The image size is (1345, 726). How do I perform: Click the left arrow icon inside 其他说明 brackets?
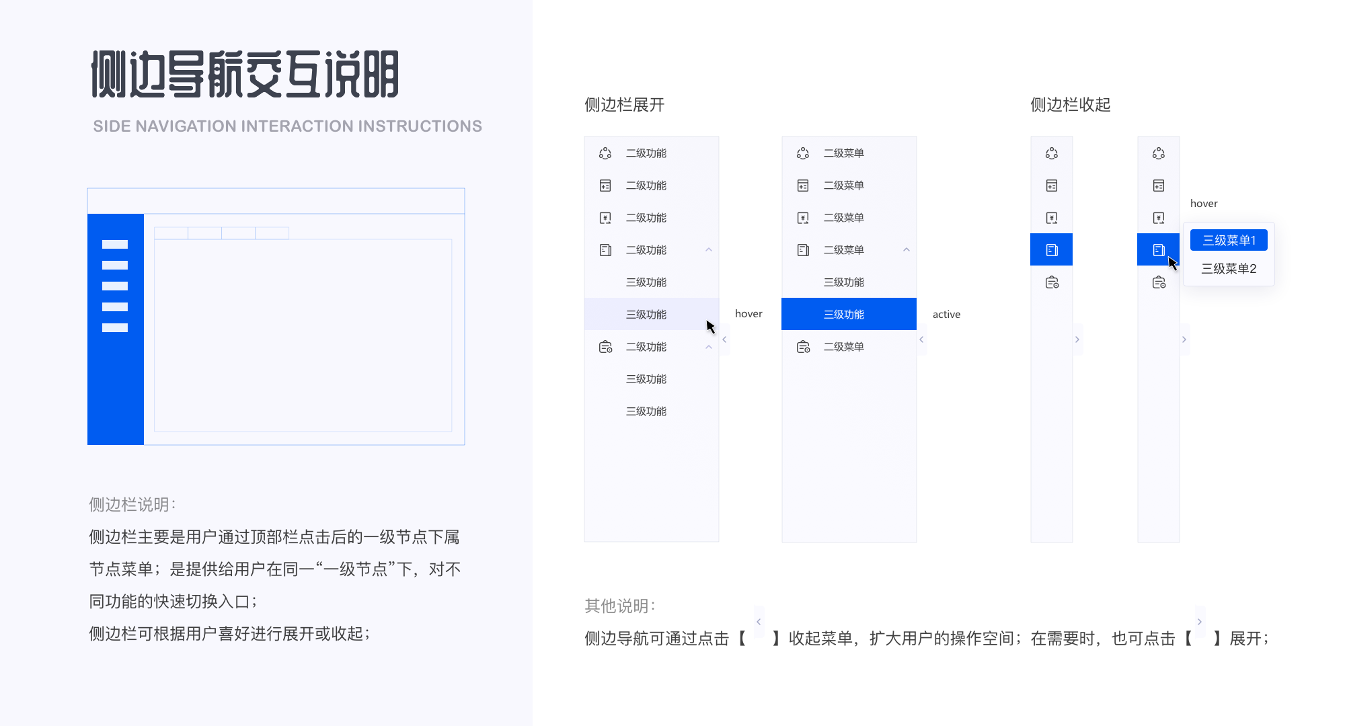[x=759, y=622]
